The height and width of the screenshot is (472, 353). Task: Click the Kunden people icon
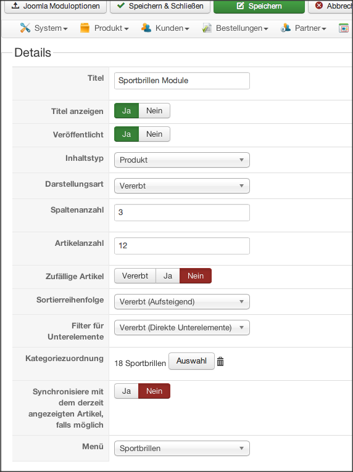[x=146, y=28]
